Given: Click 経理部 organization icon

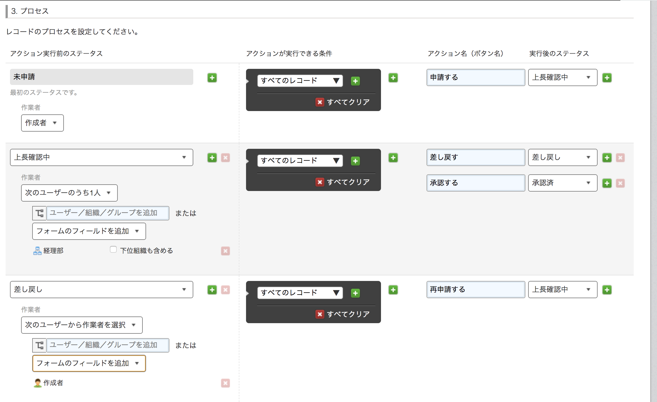Looking at the screenshot, I should 37,251.
